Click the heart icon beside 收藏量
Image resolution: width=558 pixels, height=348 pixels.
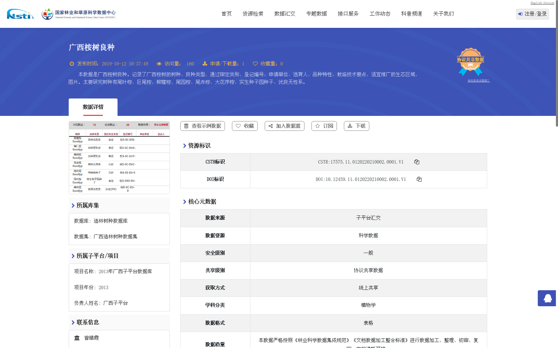[255, 64]
